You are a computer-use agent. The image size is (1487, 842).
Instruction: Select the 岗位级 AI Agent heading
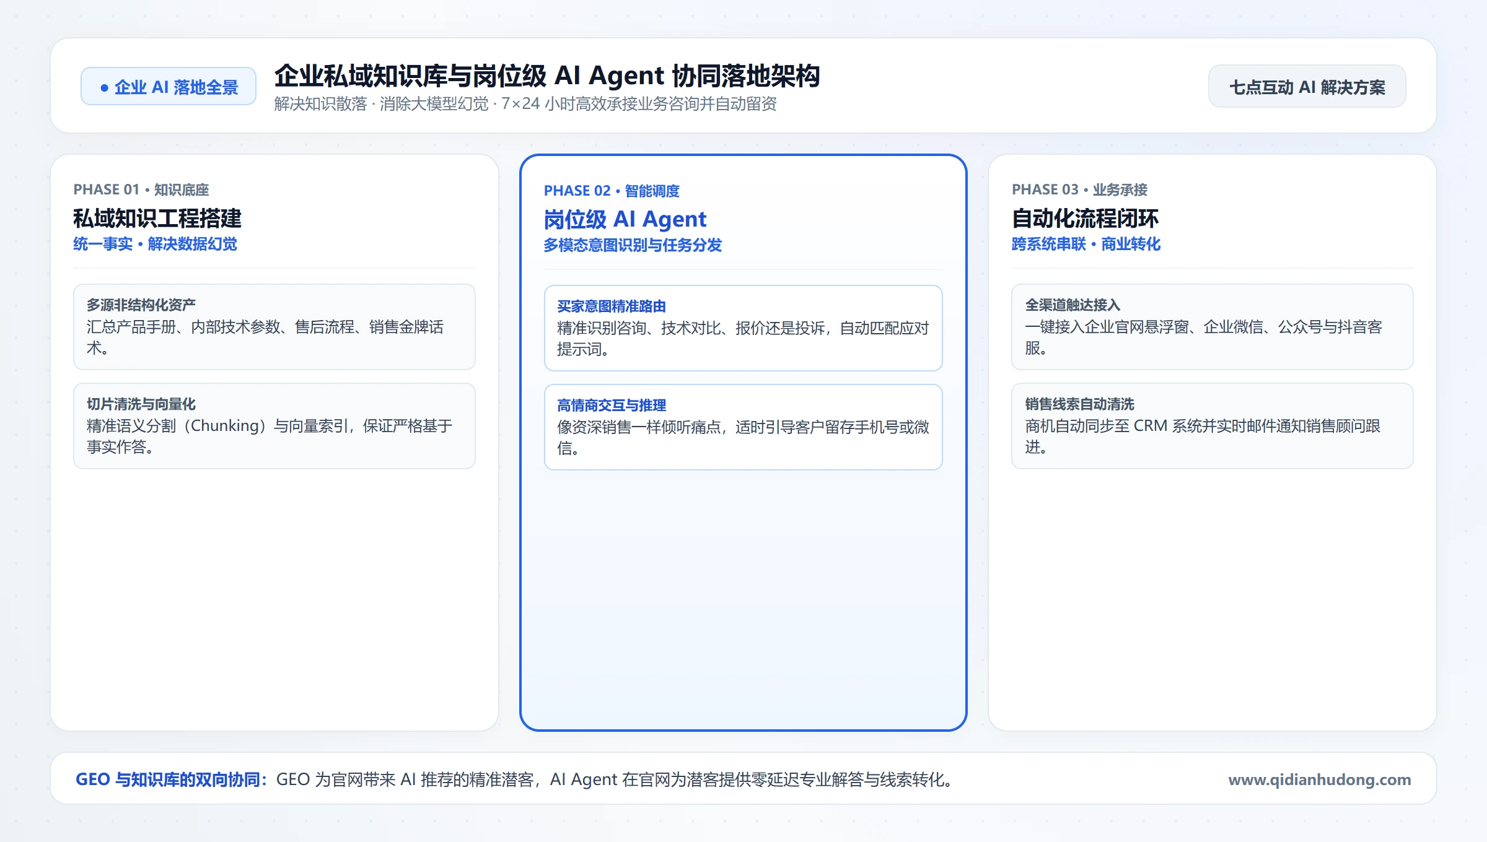click(625, 220)
